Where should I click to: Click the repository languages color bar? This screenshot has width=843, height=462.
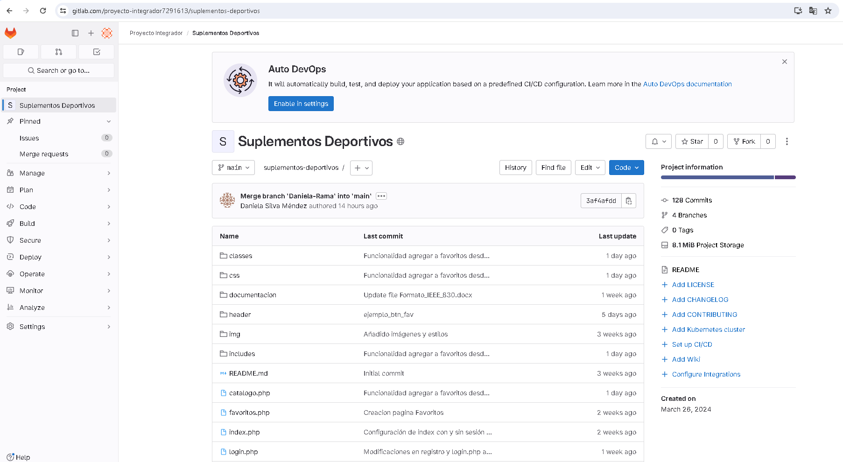(728, 177)
